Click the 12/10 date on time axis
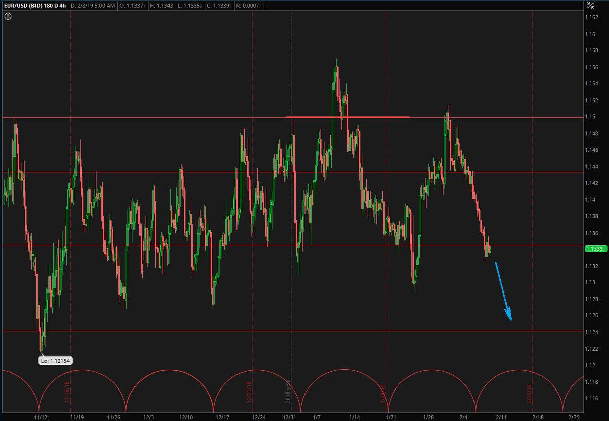Viewport: 609px width, 421px height. click(186, 417)
